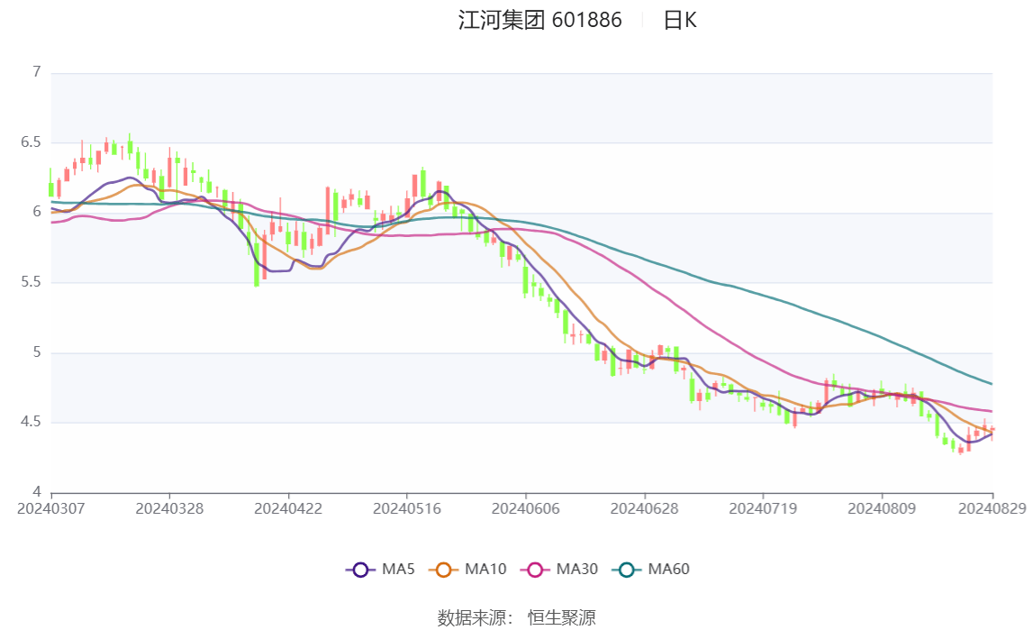Hide the MA10 line using its legend text
Image resolution: width=1033 pixels, height=630 pixels.
[x=485, y=570]
